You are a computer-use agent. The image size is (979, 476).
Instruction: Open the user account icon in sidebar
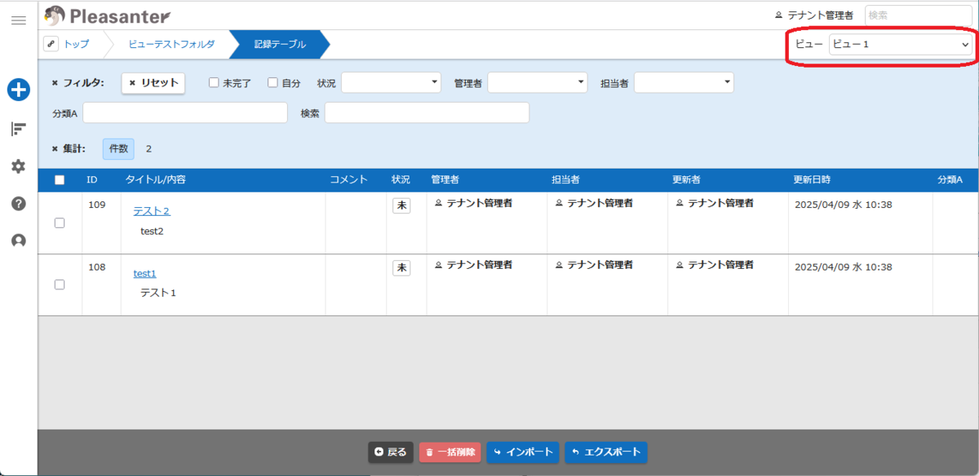(x=18, y=240)
